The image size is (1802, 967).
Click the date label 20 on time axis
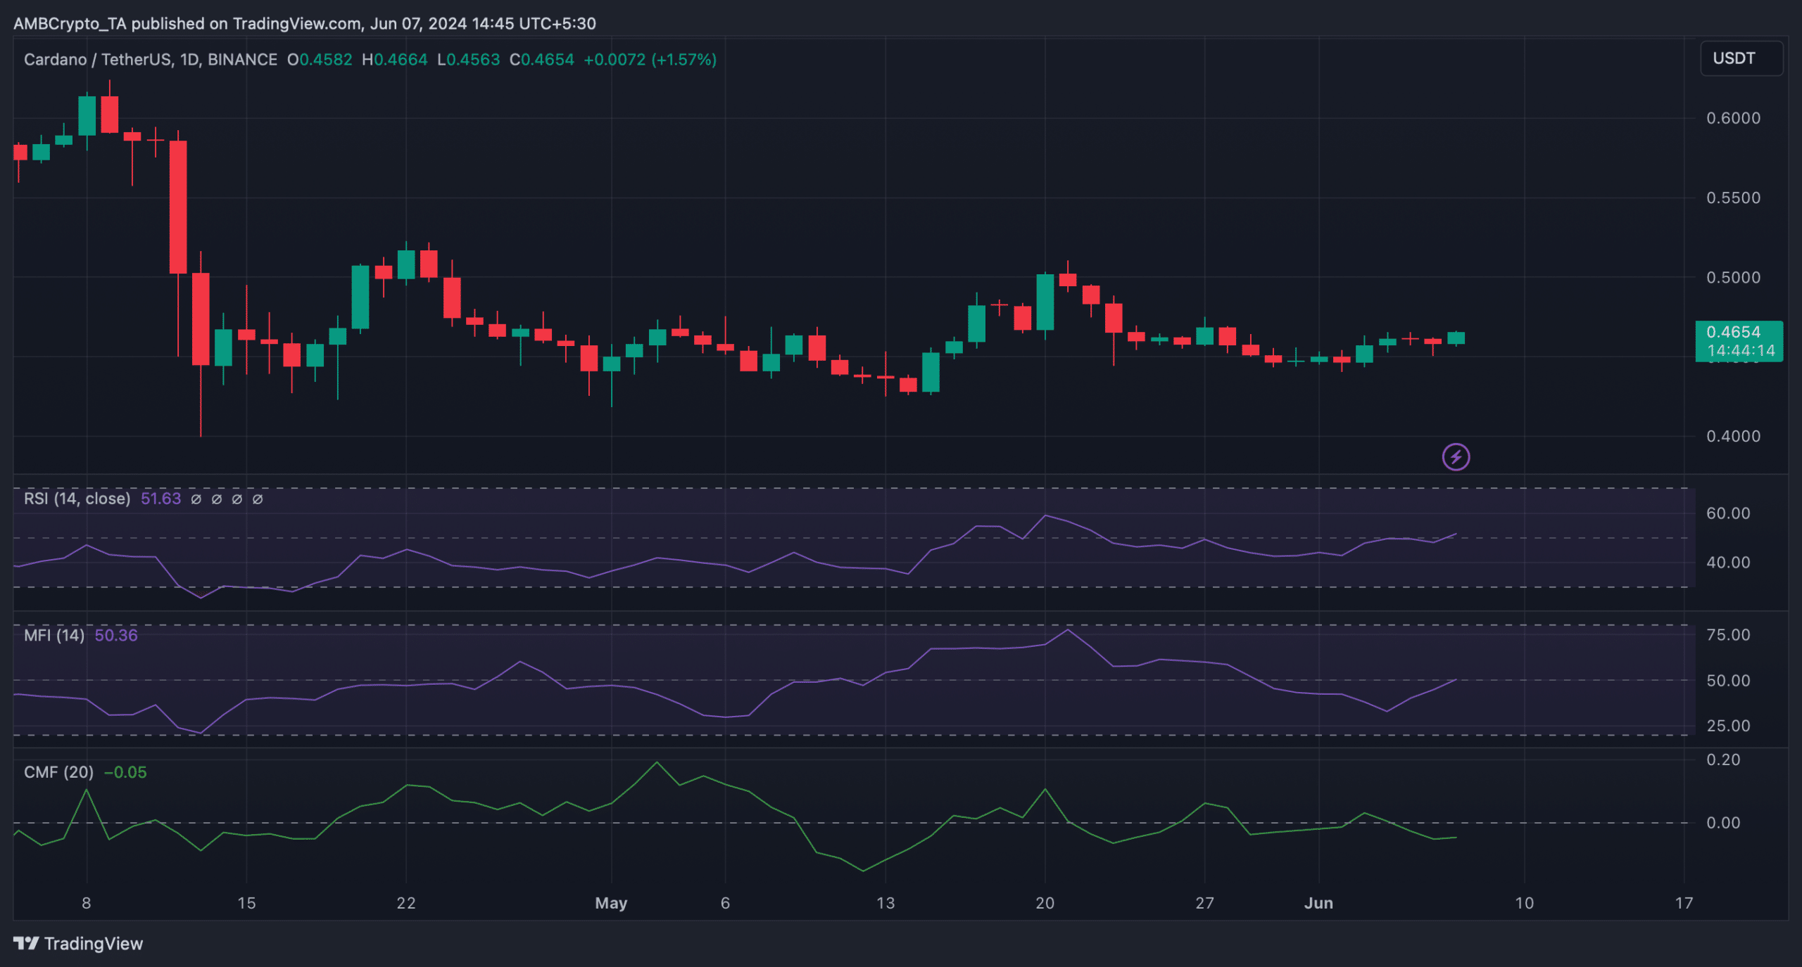click(x=1045, y=903)
